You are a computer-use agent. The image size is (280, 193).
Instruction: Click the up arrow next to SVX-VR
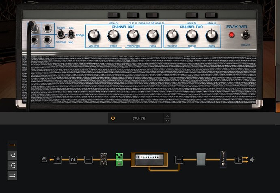point(168,116)
